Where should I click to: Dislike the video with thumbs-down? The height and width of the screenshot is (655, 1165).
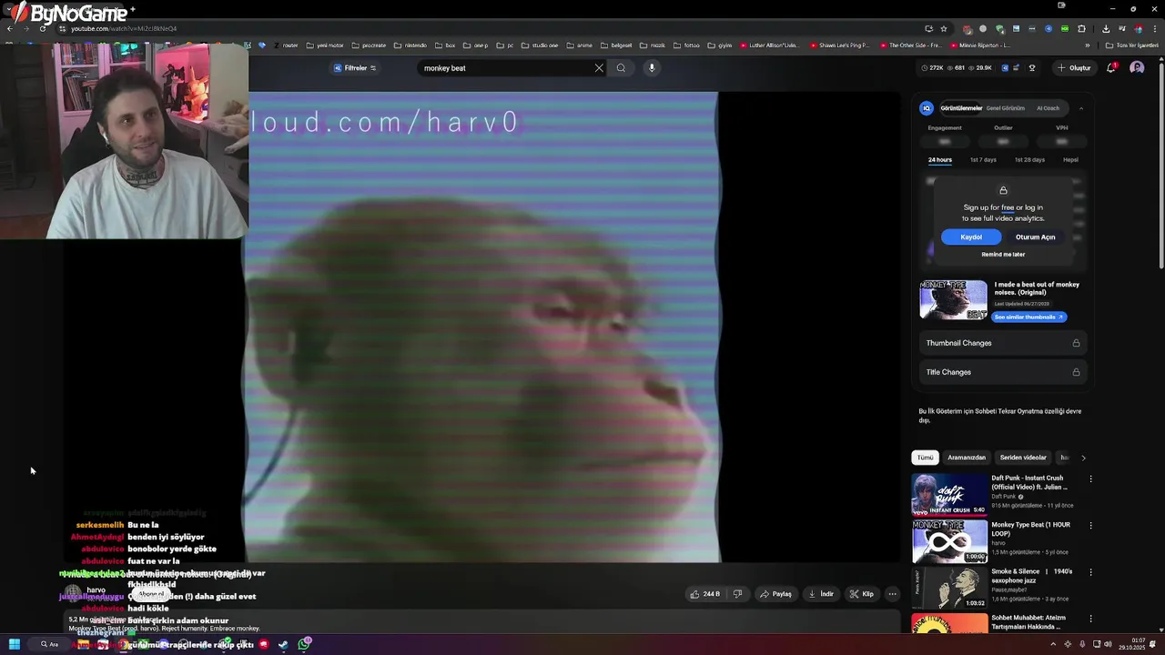(x=737, y=594)
